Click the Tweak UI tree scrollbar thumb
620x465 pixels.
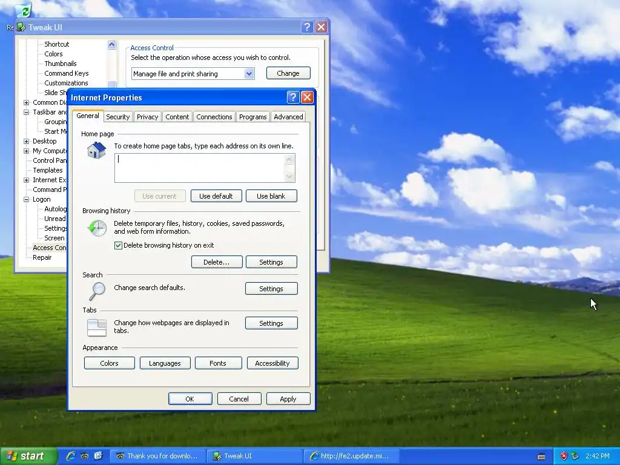pos(112,85)
